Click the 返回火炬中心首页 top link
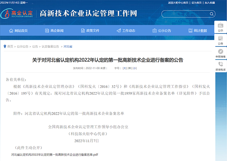Viewport: 227px width, 161px height. pos(178,2)
